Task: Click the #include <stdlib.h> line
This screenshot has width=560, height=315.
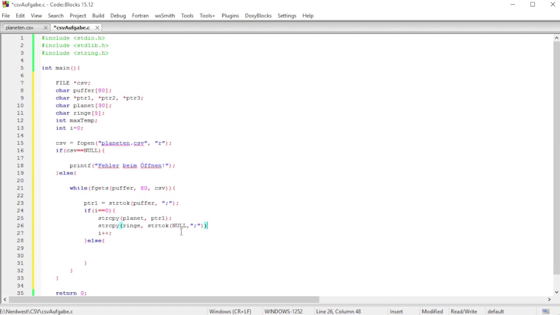Action: [x=75, y=45]
